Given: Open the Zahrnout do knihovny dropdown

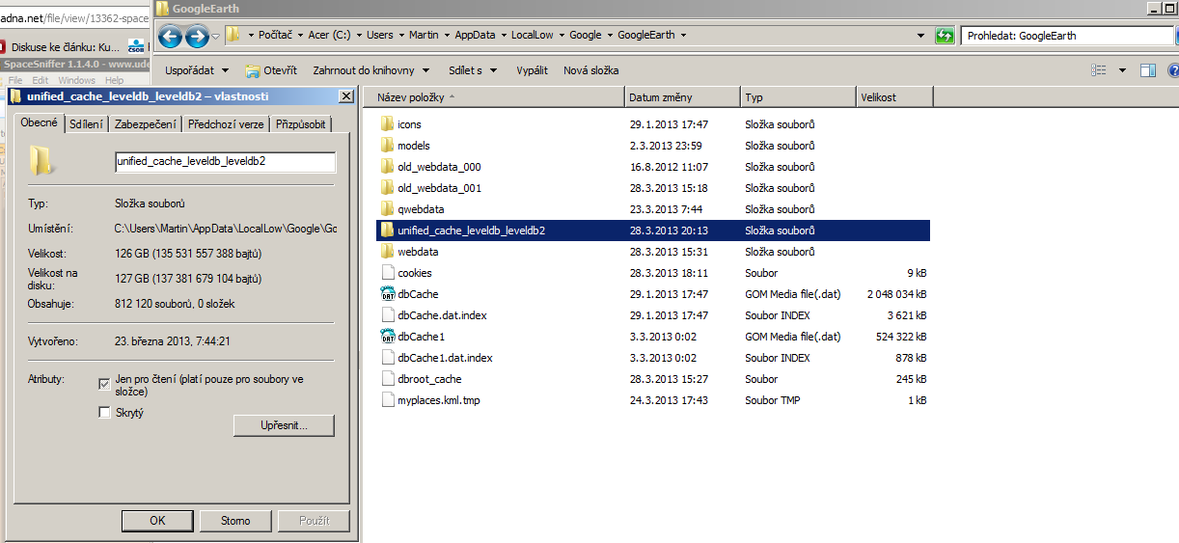Looking at the screenshot, I should coord(371,70).
